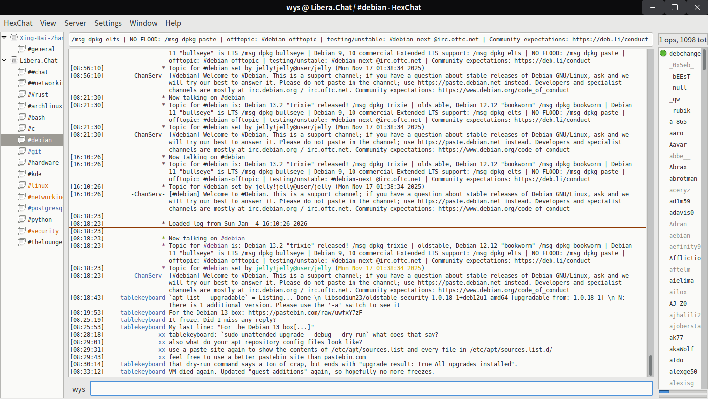Click the channel icon next to #linux
Screen dimensions: 708x399
pyautogui.click(x=21, y=185)
